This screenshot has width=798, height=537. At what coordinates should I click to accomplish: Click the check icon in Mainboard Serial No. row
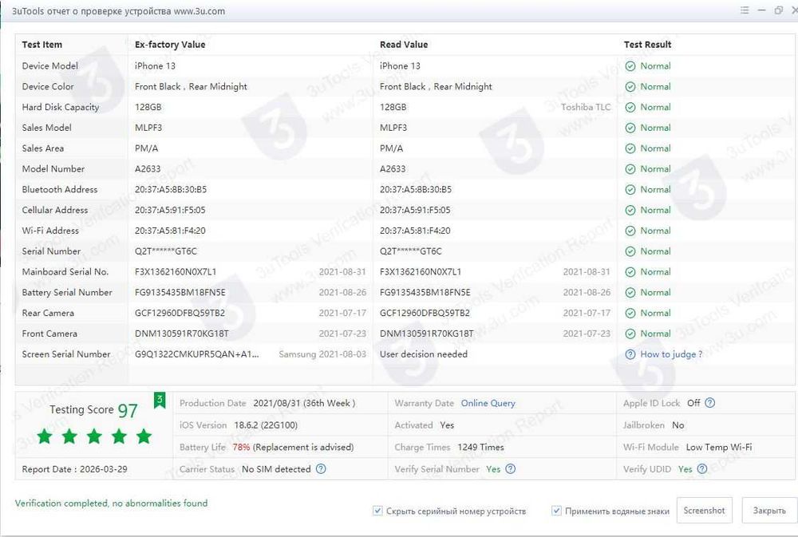[x=630, y=272]
